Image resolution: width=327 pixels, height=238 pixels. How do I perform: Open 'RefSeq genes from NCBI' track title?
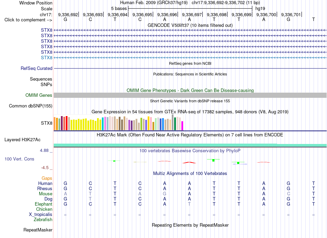click(190, 63)
